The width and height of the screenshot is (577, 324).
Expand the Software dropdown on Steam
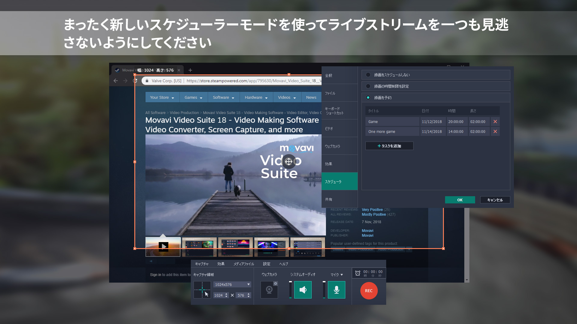tap(224, 97)
